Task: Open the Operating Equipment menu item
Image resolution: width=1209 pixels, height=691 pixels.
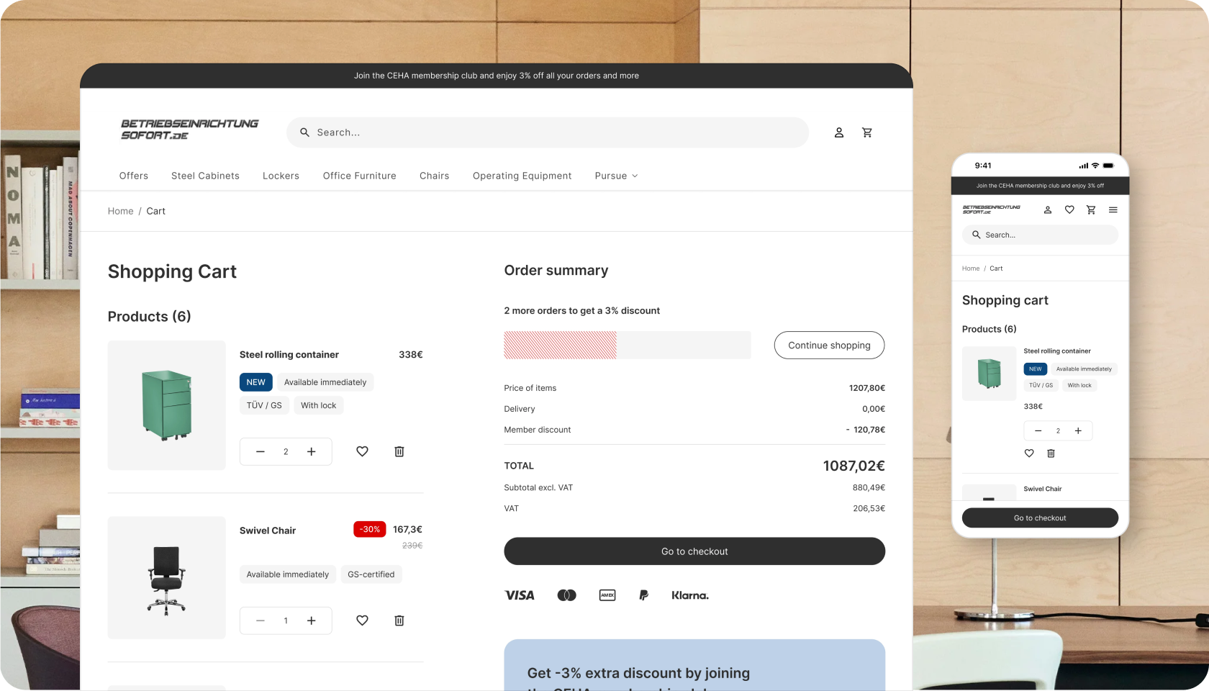Action: (522, 176)
